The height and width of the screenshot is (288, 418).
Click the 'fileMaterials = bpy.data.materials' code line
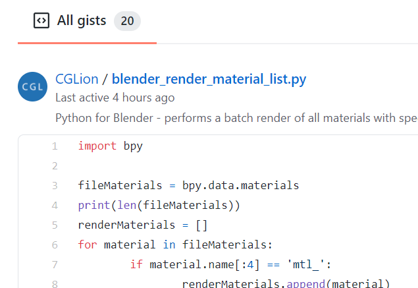point(188,186)
